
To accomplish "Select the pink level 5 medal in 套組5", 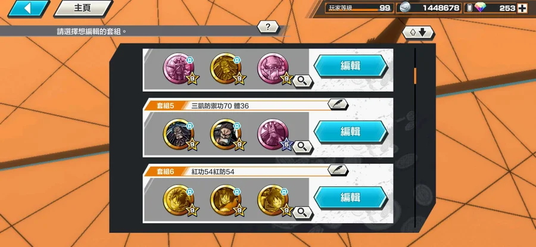I will click(x=274, y=135).
